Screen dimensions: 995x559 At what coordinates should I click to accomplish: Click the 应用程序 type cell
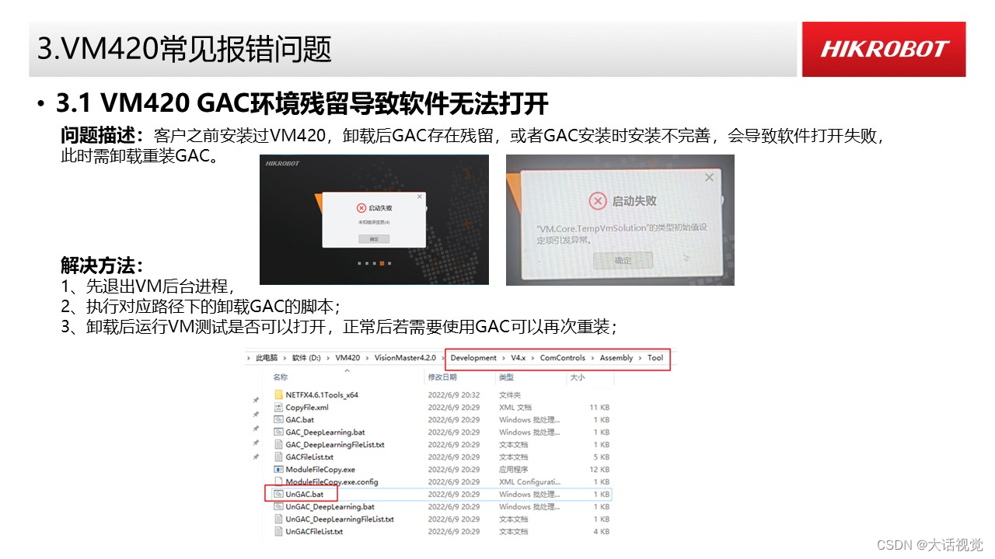point(515,470)
